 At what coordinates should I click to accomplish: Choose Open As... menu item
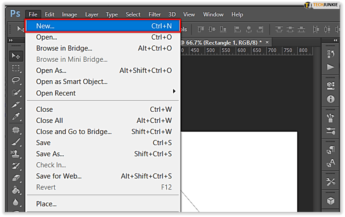coord(103,71)
